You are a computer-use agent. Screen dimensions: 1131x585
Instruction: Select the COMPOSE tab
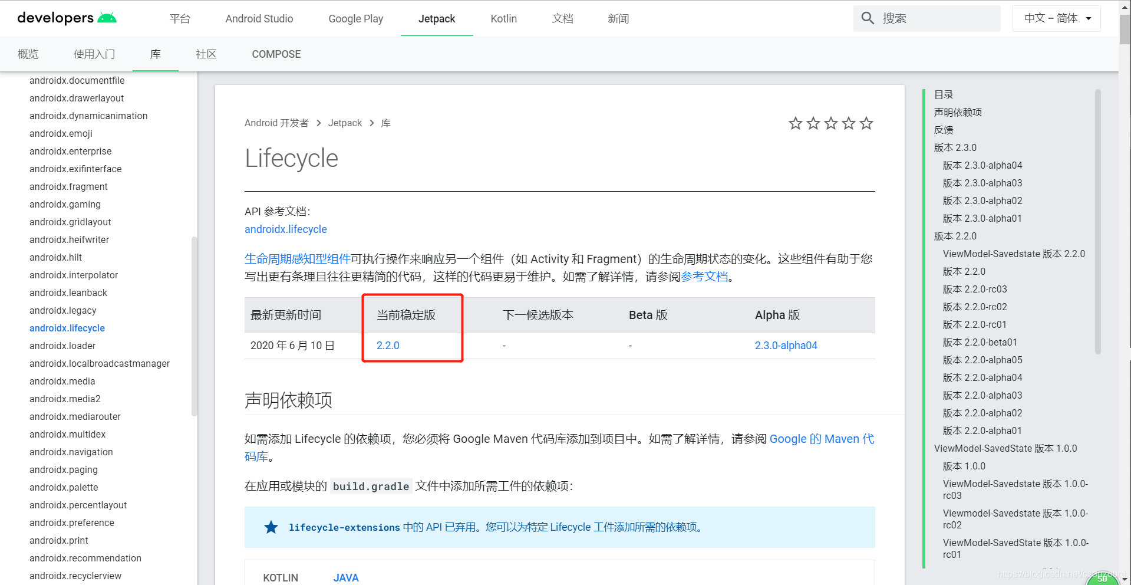tap(276, 54)
